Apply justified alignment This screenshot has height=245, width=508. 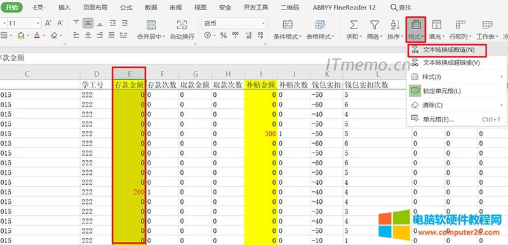tap(112, 35)
